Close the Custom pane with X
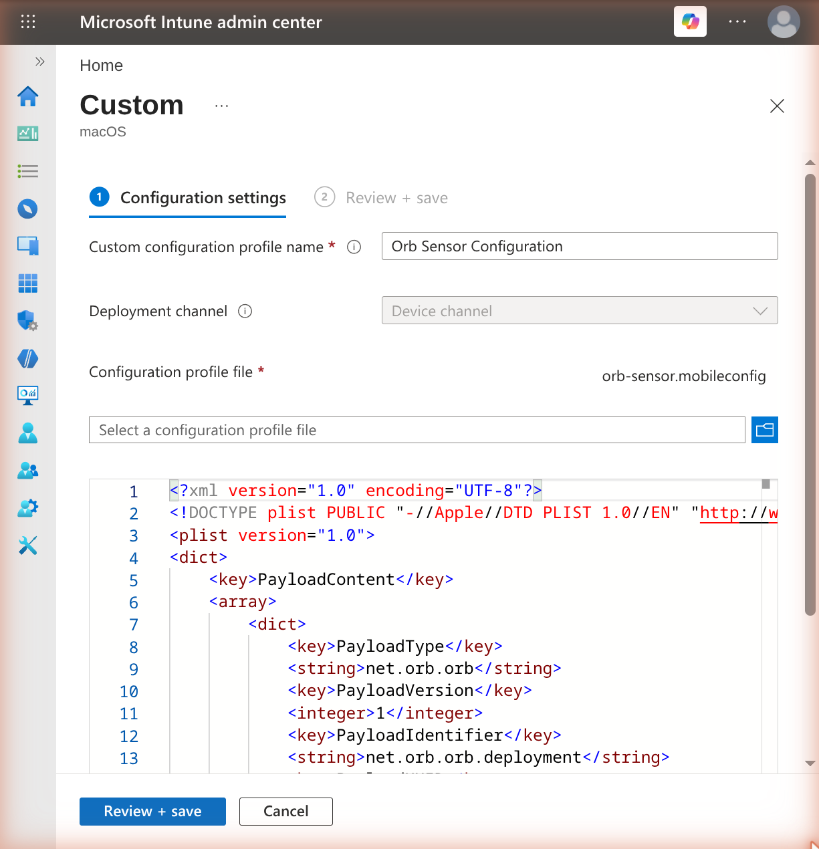 pyautogui.click(x=777, y=106)
